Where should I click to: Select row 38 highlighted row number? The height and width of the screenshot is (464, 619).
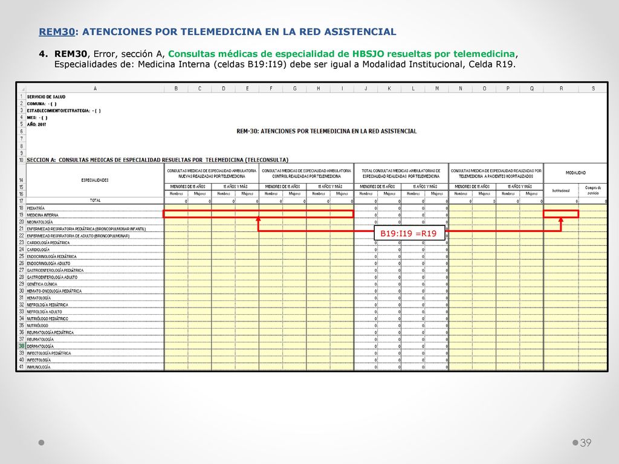(x=22, y=346)
